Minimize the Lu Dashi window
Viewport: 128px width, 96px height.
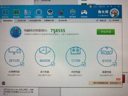pyautogui.click(x=115, y=7)
